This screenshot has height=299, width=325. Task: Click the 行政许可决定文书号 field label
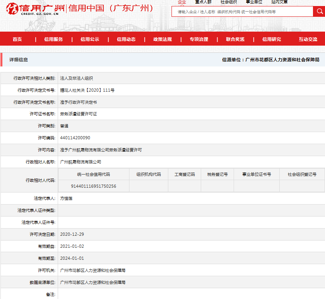coord(36,90)
